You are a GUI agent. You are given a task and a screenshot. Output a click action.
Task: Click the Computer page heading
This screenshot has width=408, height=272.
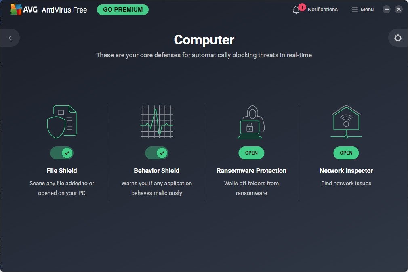204,40
